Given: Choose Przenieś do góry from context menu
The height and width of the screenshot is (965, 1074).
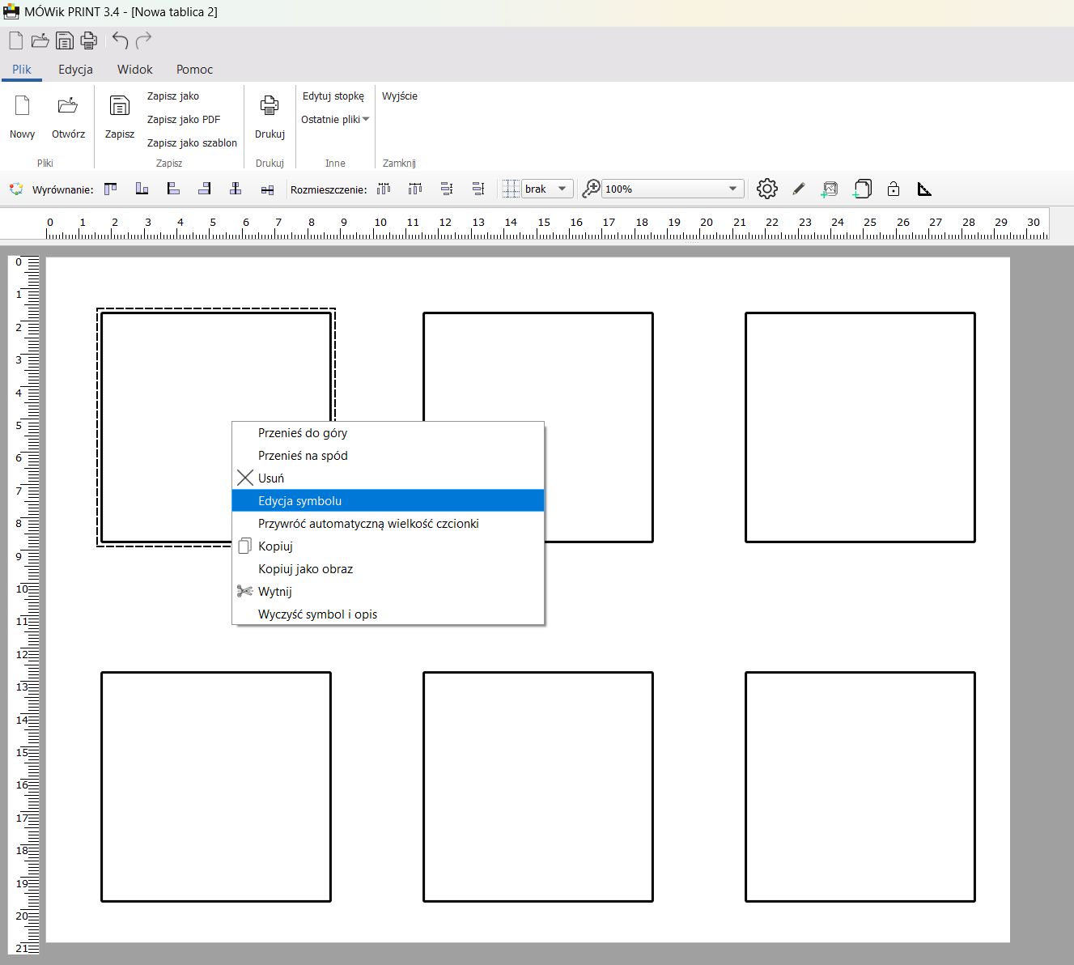Looking at the screenshot, I should click(388, 433).
